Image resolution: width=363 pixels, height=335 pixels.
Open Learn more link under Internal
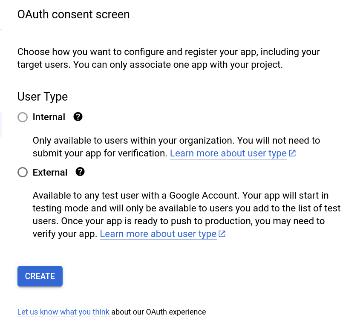click(228, 153)
